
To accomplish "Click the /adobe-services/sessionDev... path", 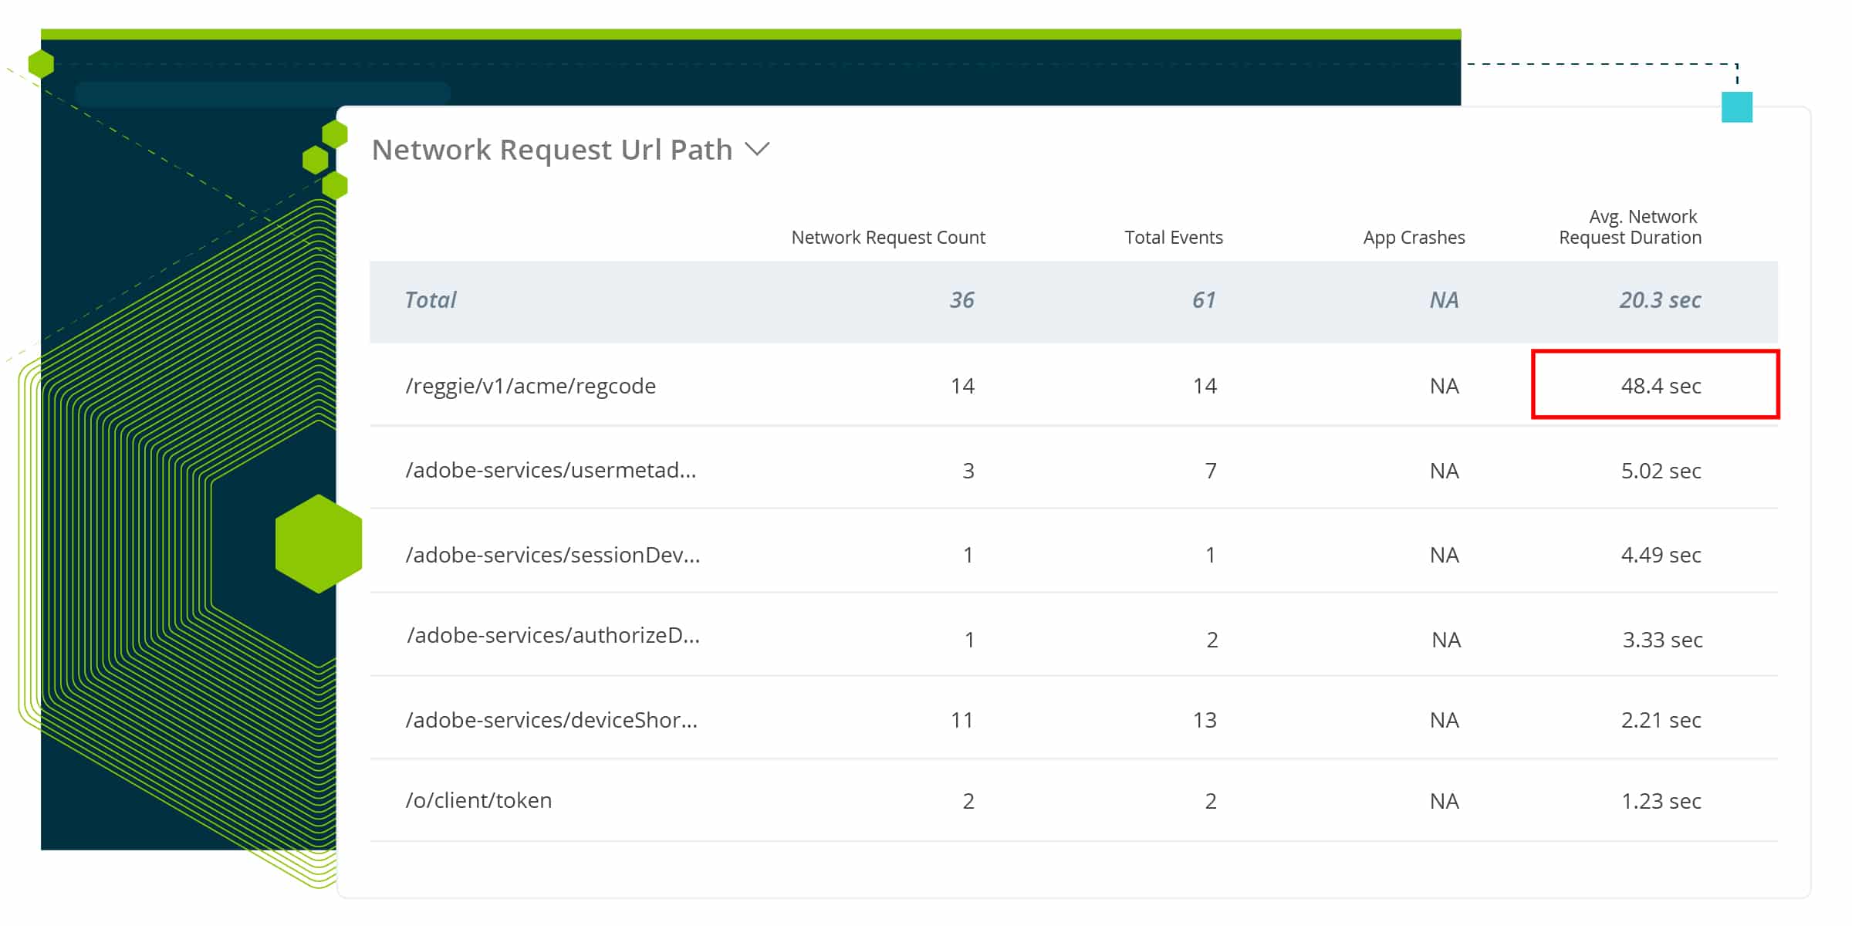I will (553, 555).
